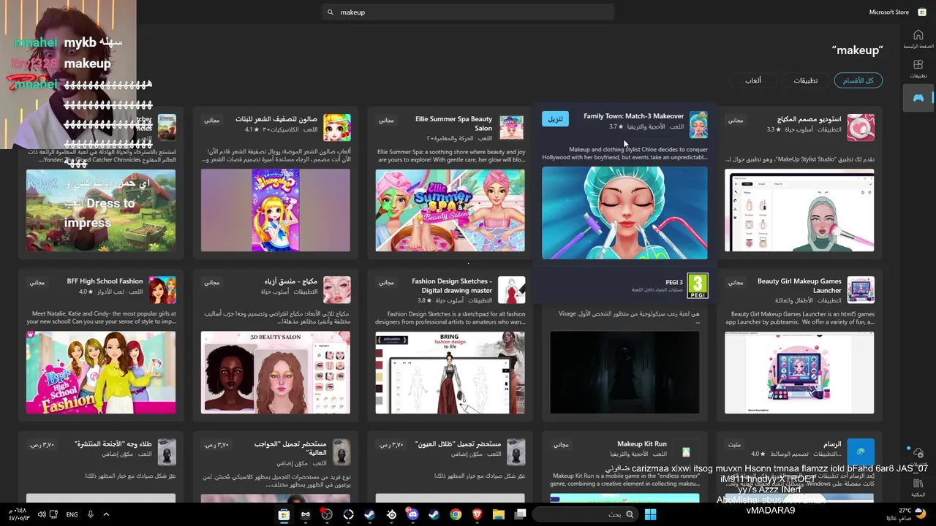This screenshot has height=526, width=936.
Task: Open the Apps section in the sidebar
Action: pyautogui.click(x=918, y=69)
